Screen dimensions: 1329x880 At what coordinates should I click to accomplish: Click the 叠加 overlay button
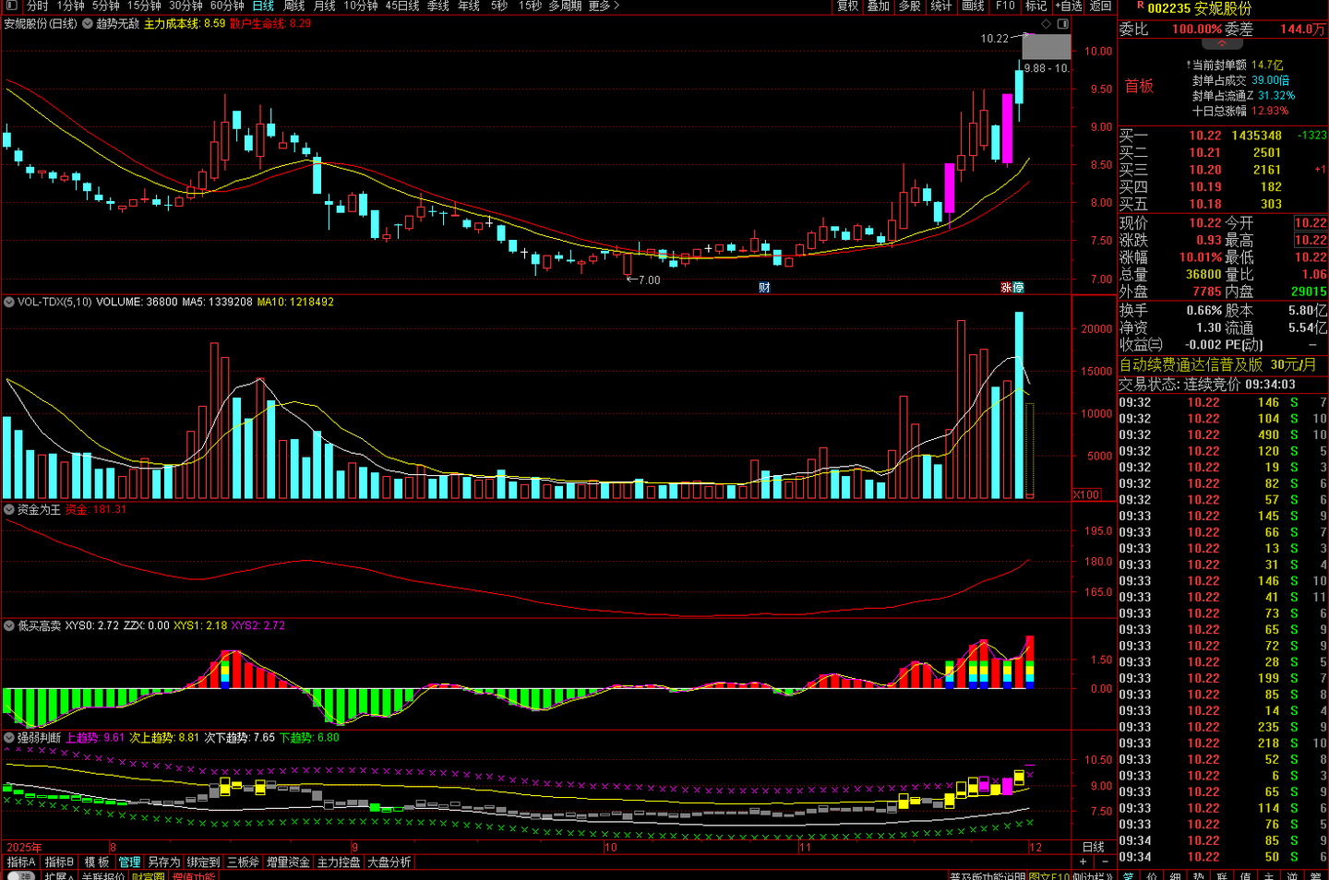tap(878, 6)
